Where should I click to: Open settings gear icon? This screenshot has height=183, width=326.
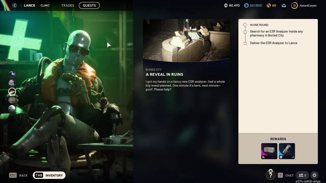315,175
